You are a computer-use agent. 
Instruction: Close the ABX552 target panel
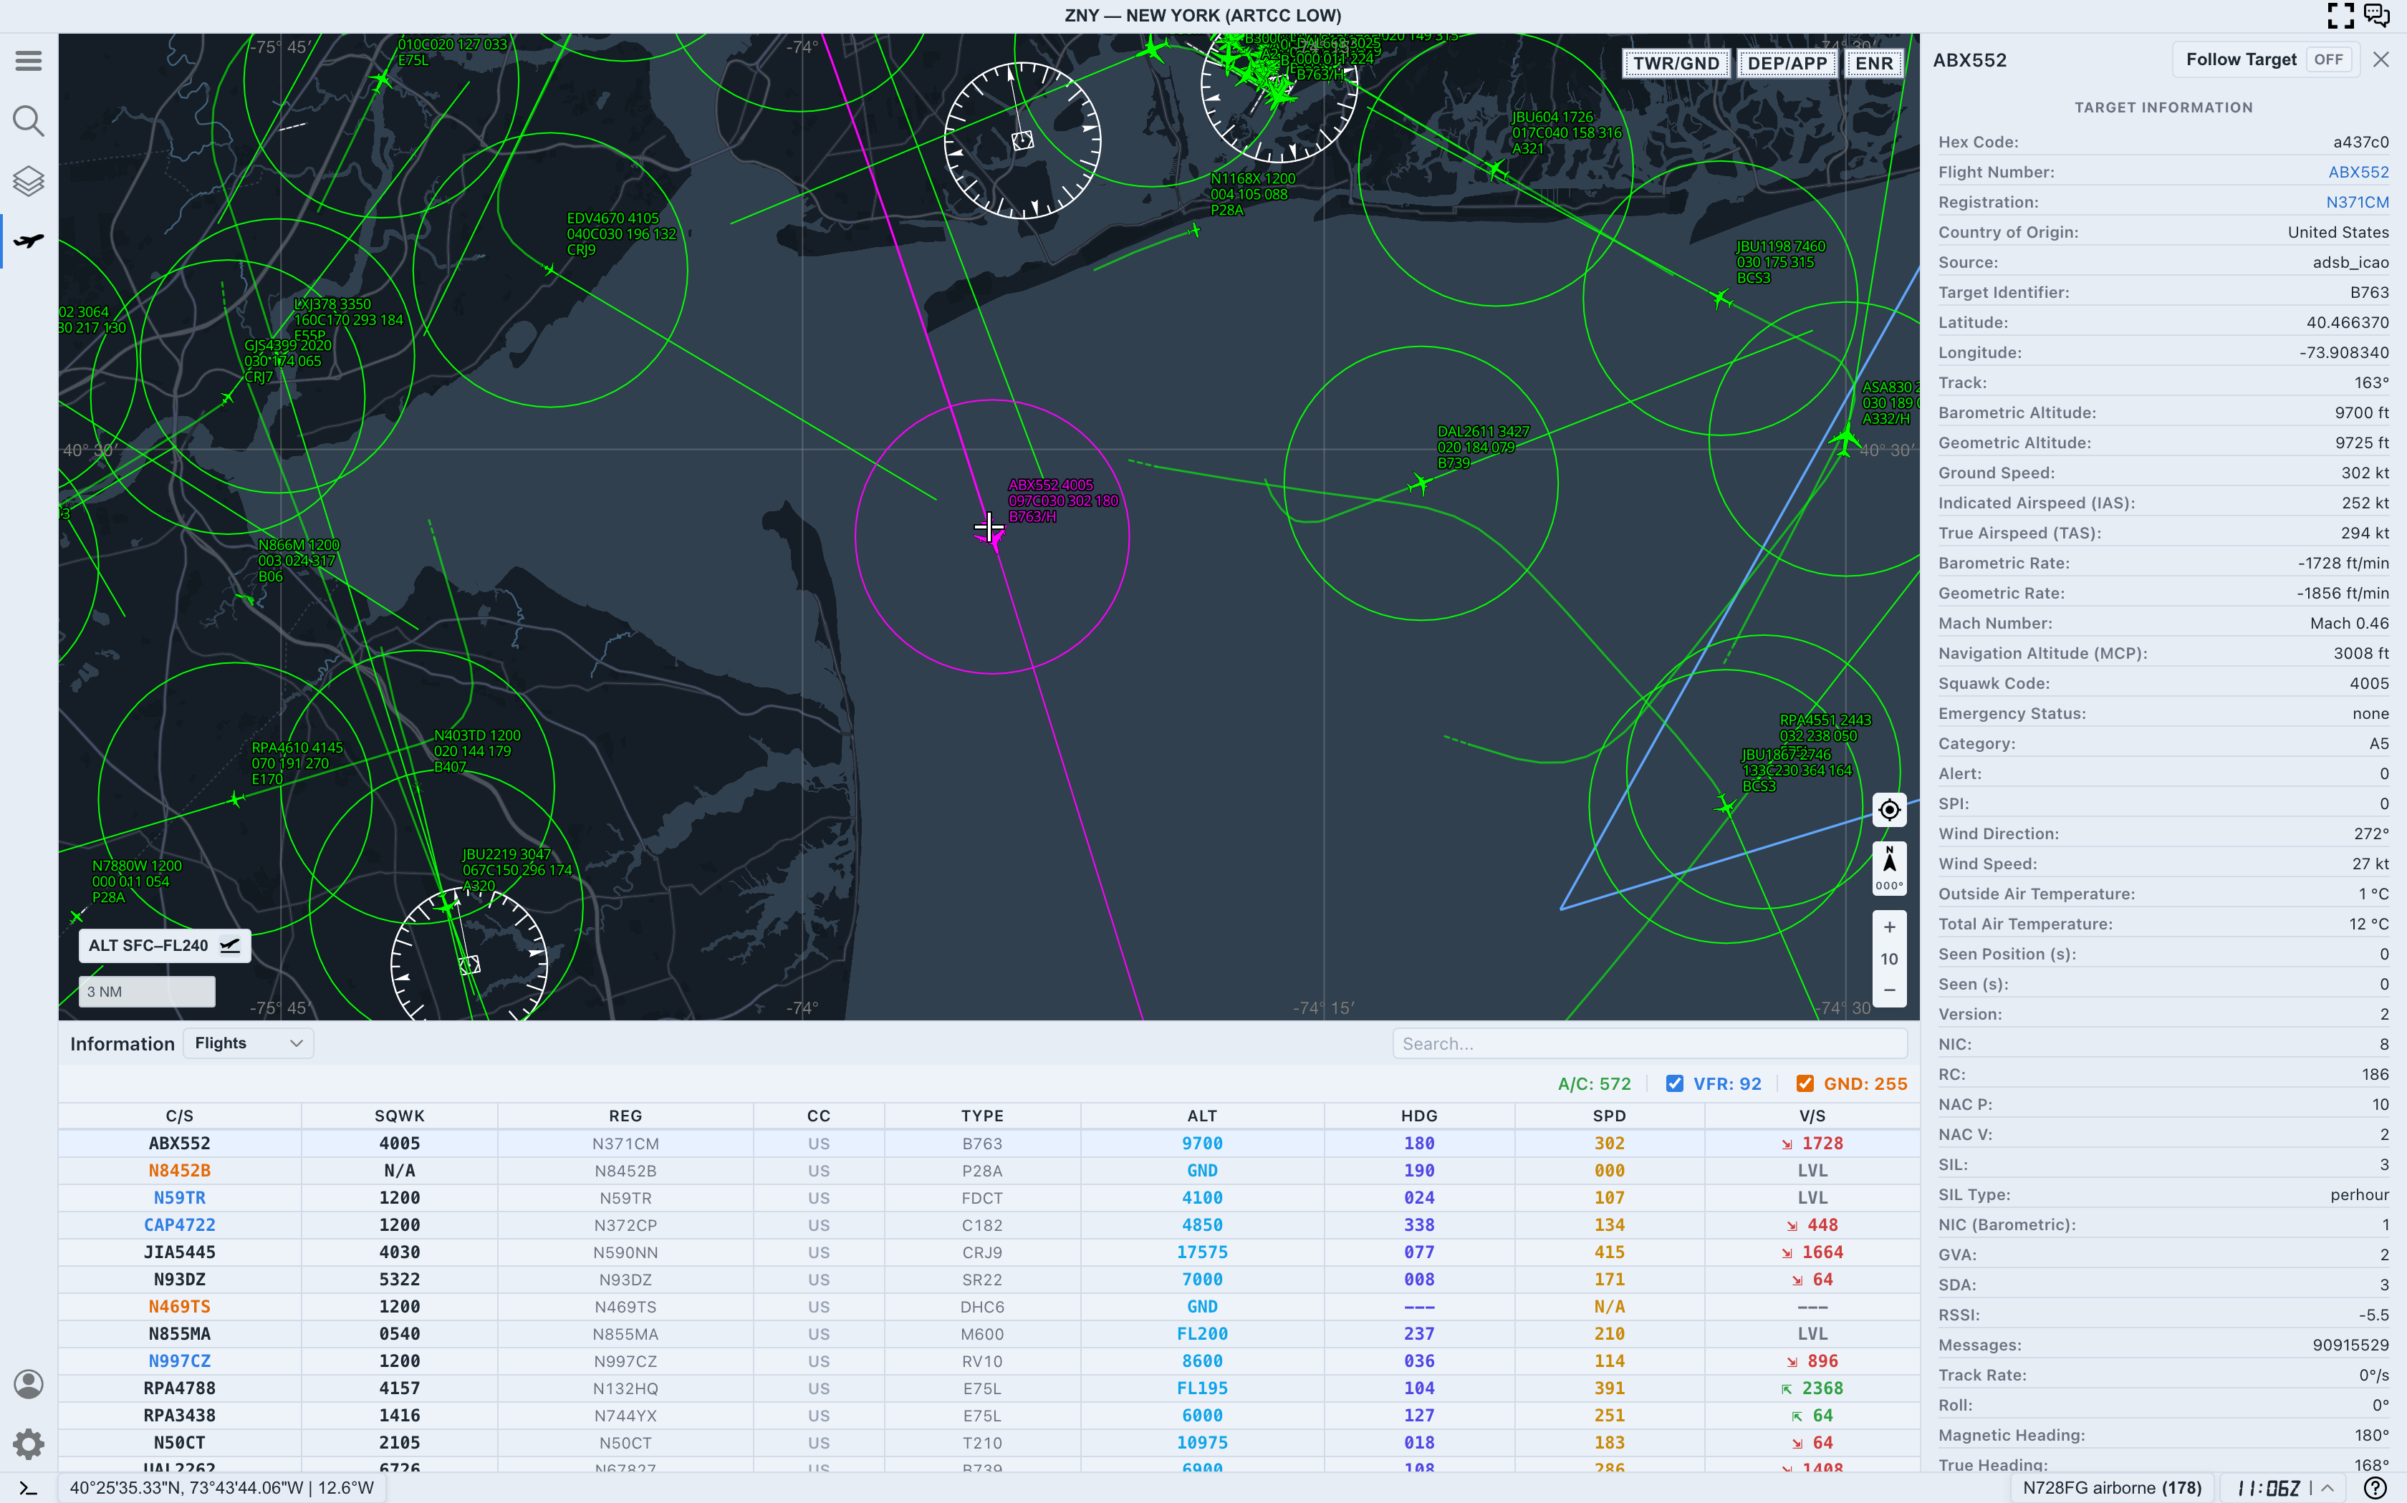[x=2380, y=59]
